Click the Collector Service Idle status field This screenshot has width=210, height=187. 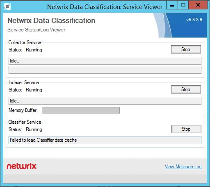coord(105,61)
